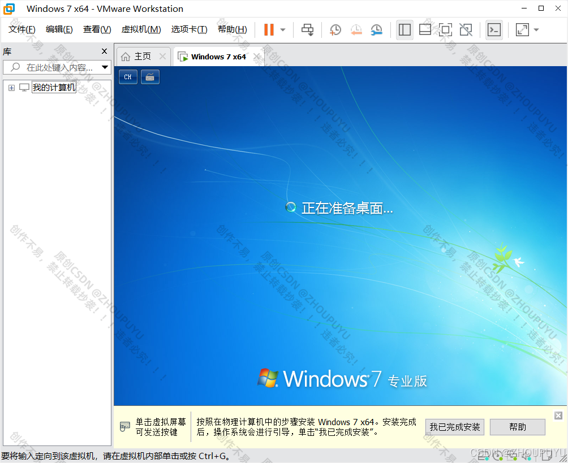Click the 库 panel title
This screenshot has height=463, width=568.
coord(7,52)
